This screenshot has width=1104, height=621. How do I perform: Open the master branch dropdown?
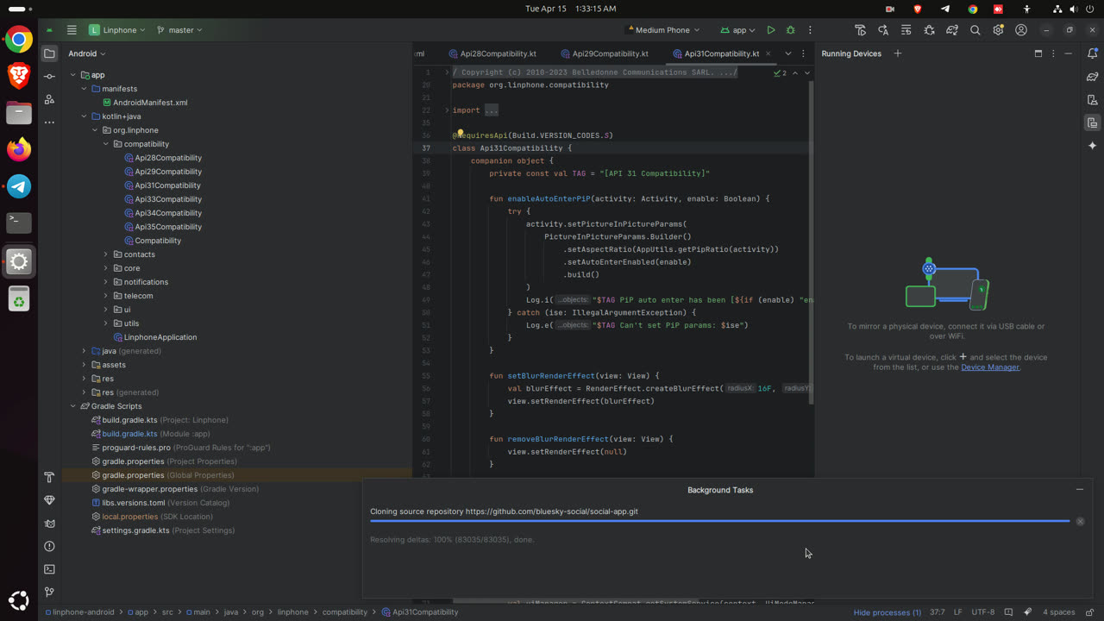point(180,30)
